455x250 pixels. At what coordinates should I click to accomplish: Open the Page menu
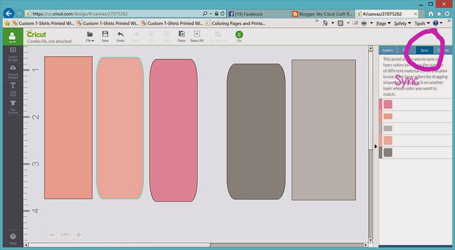(383, 24)
